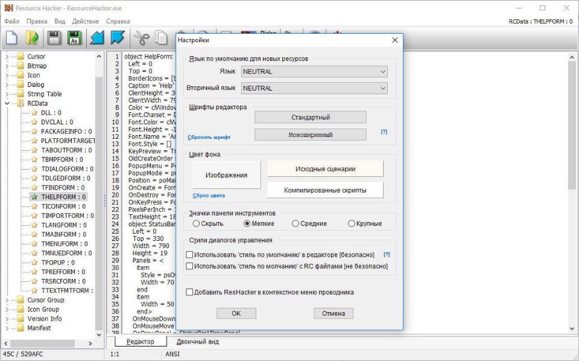Click the star icon beside TPOPUP : 0
The width and height of the screenshot is (579, 361).
(x=34, y=263)
